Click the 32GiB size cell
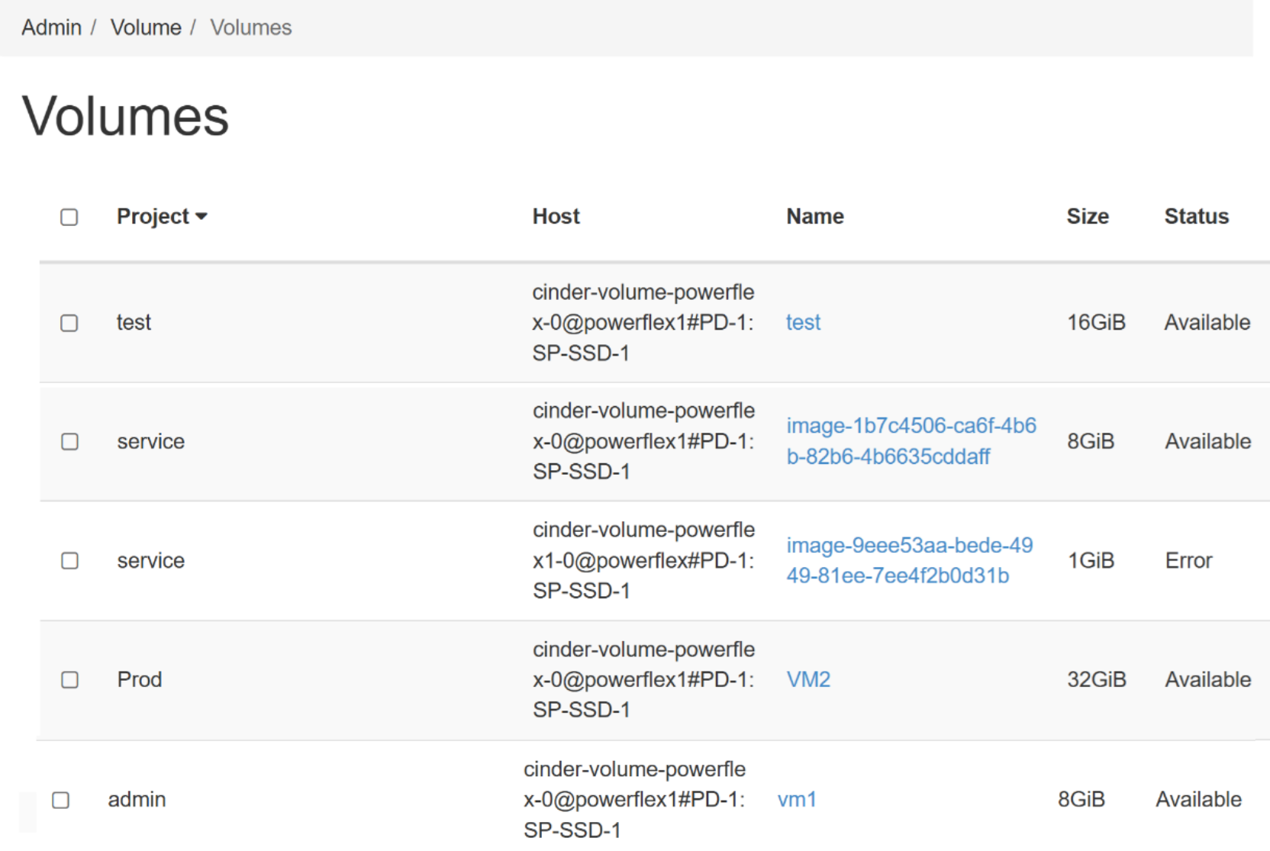 [1097, 679]
